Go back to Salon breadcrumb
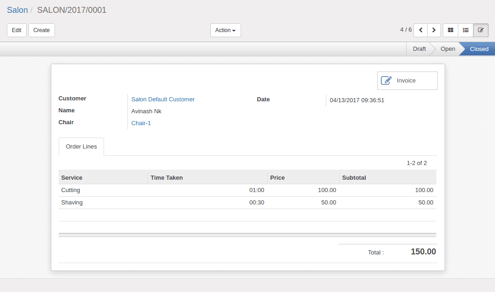Image resolution: width=495 pixels, height=292 pixels. point(17,10)
